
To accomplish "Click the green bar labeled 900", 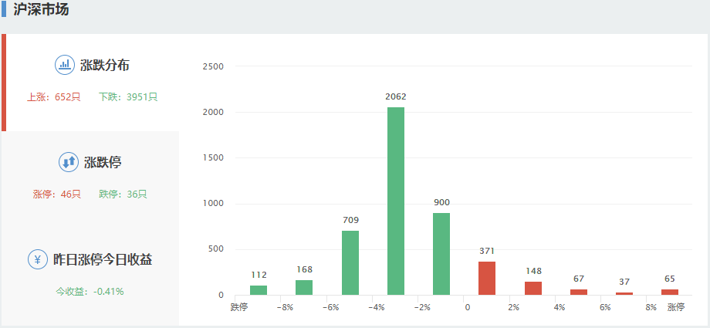I will click(441, 254).
